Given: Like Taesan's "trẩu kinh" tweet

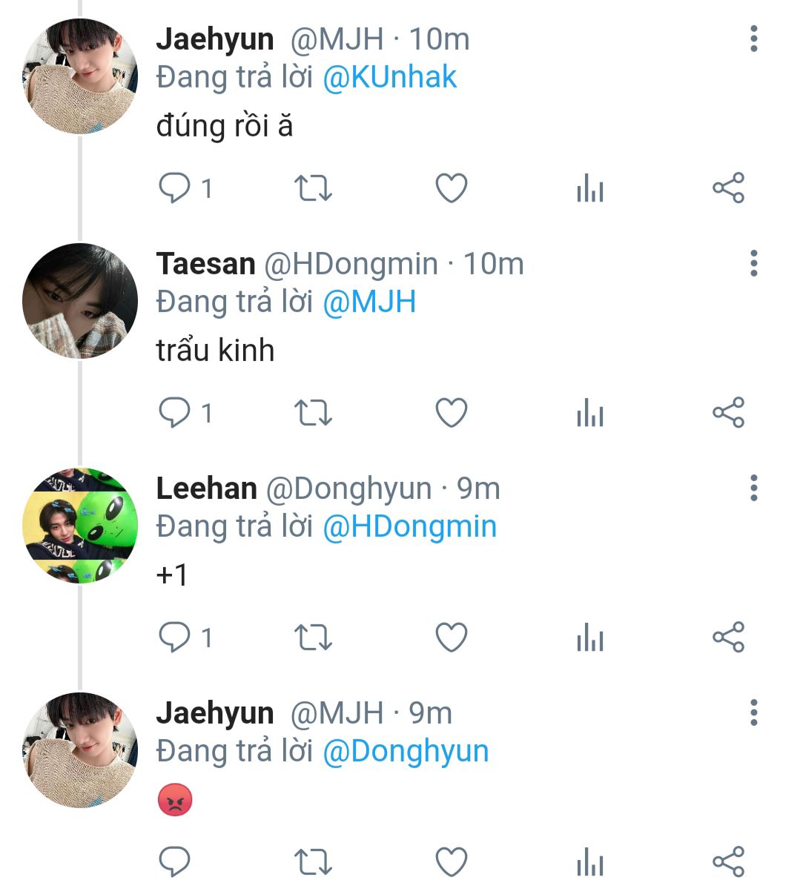Looking at the screenshot, I should tap(451, 413).
